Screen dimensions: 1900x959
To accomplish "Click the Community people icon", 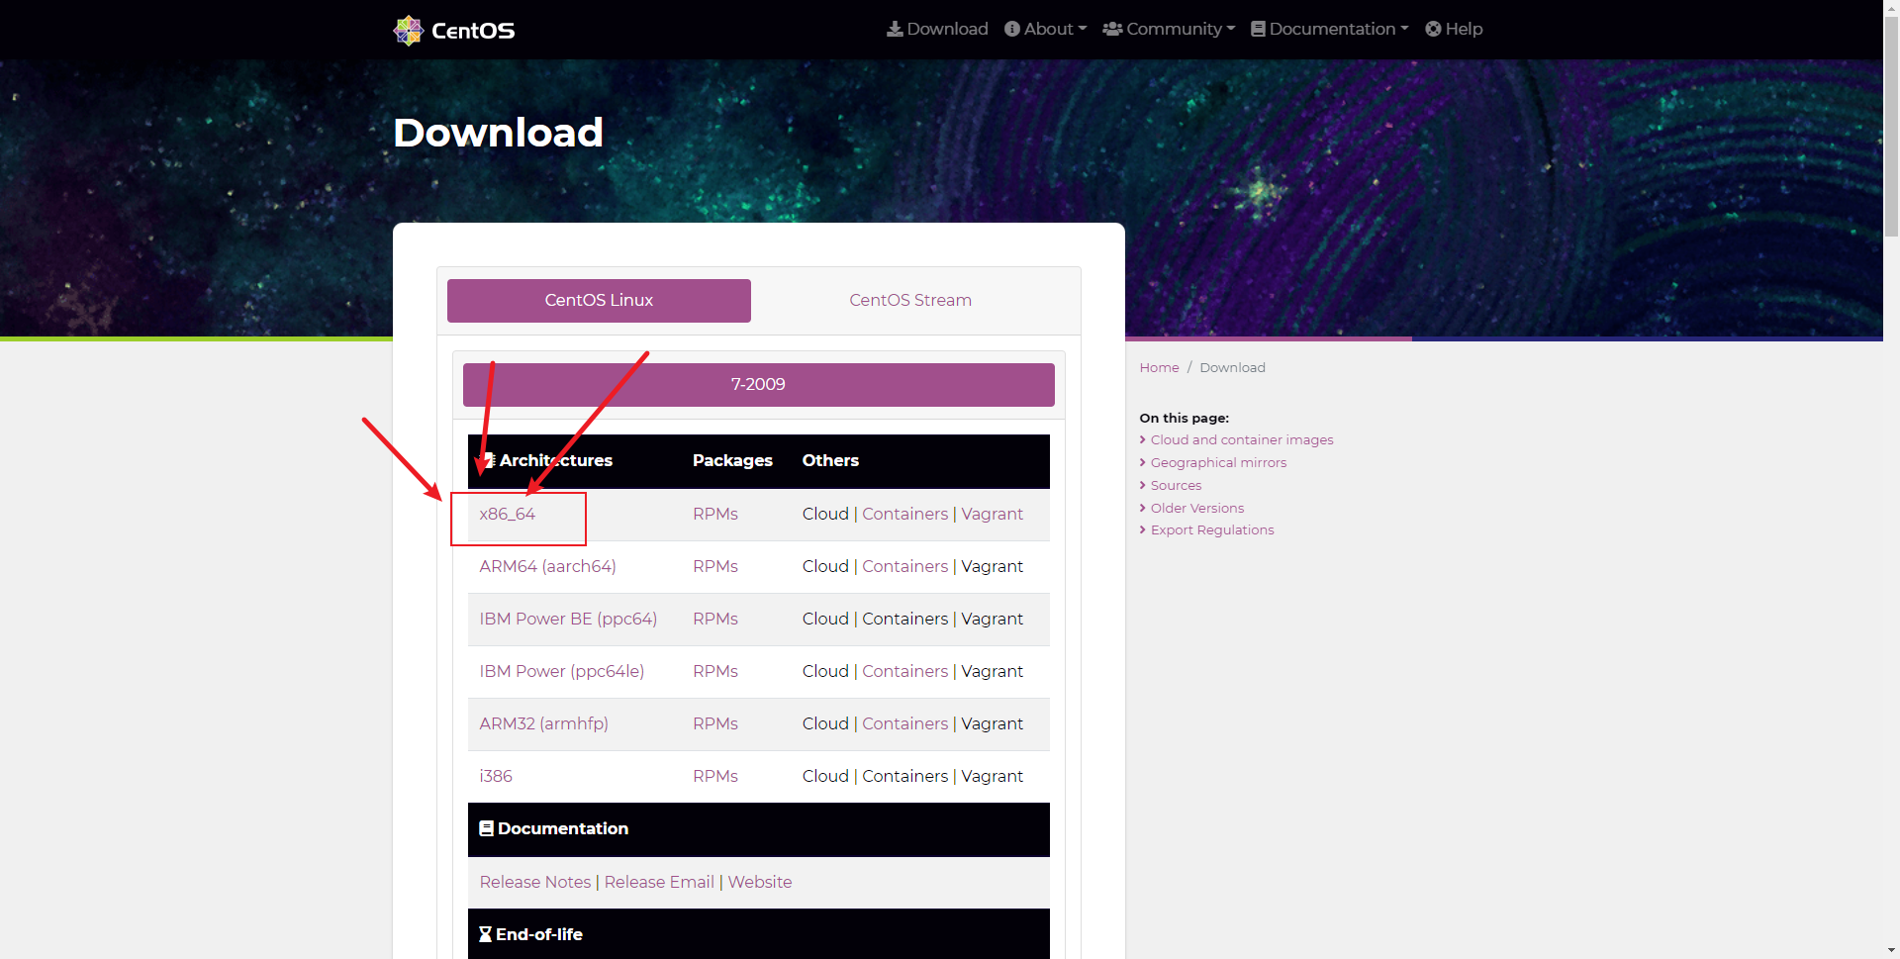I will click(1112, 29).
